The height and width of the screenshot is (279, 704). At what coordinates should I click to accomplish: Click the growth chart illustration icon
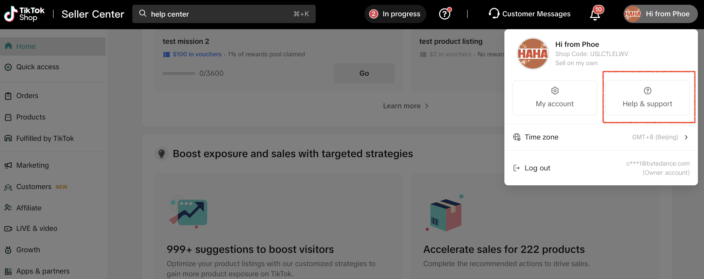point(189,213)
